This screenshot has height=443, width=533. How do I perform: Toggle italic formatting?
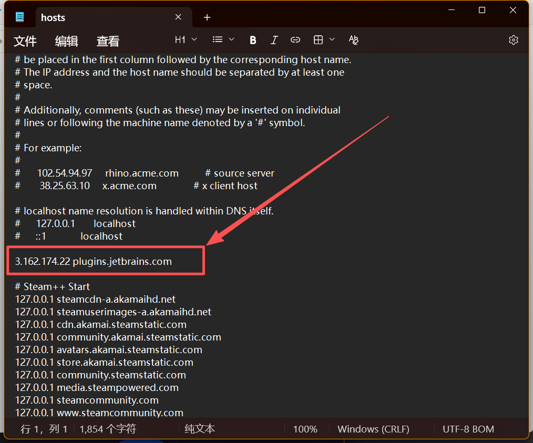(x=274, y=40)
